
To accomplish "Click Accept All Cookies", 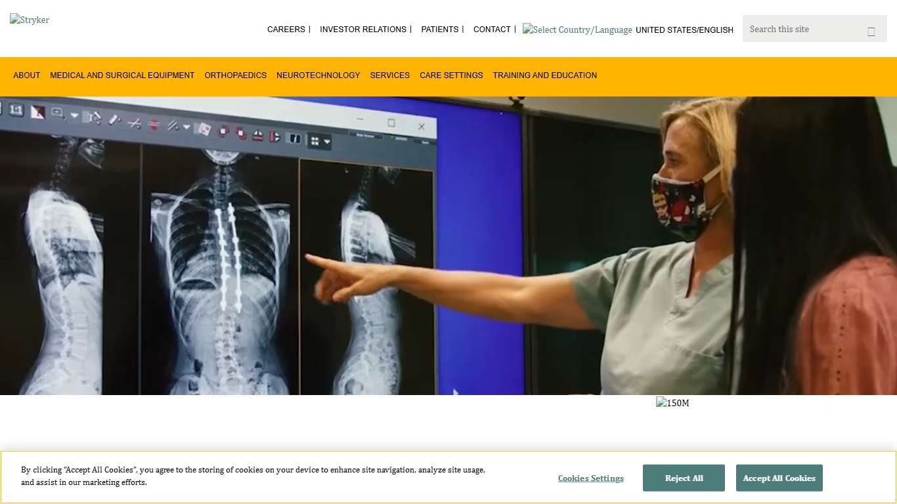I will pyautogui.click(x=779, y=478).
